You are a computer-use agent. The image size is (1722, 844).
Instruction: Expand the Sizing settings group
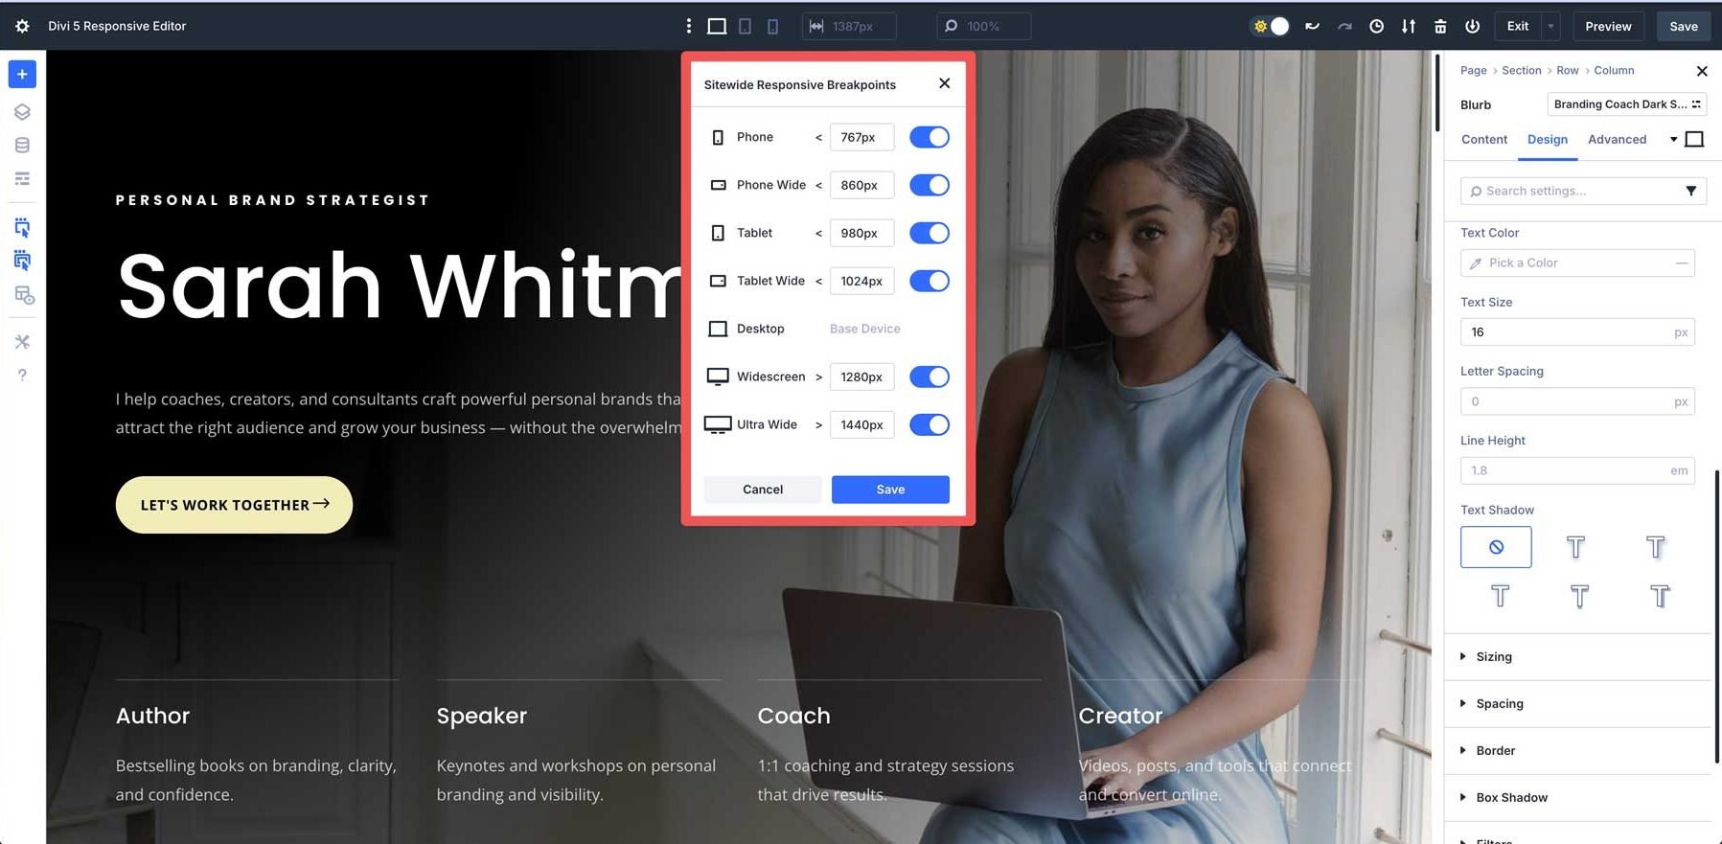pos(1493,656)
